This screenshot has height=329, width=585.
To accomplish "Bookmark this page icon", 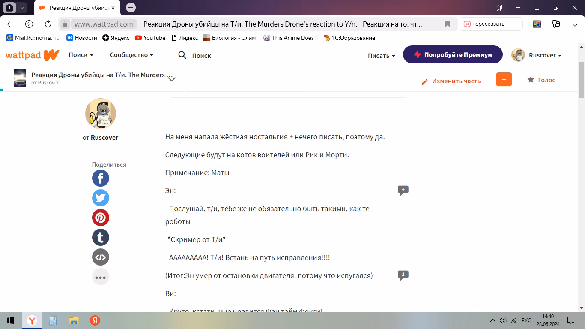I will click(x=447, y=24).
